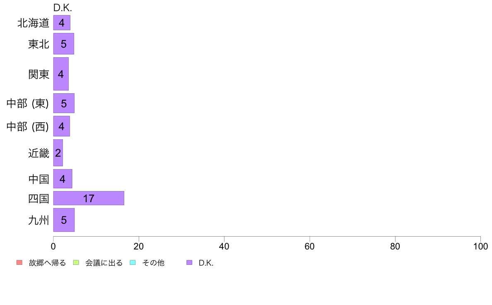Select the 中国 bar
Screen dimensions: 492x305
[63, 179]
